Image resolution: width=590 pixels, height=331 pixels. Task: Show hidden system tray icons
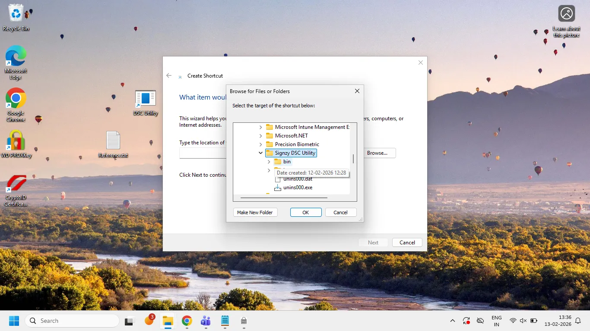(x=452, y=321)
